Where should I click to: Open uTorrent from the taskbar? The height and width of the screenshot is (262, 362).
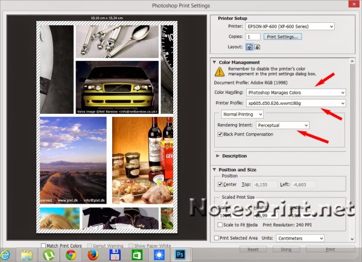coord(48,255)
